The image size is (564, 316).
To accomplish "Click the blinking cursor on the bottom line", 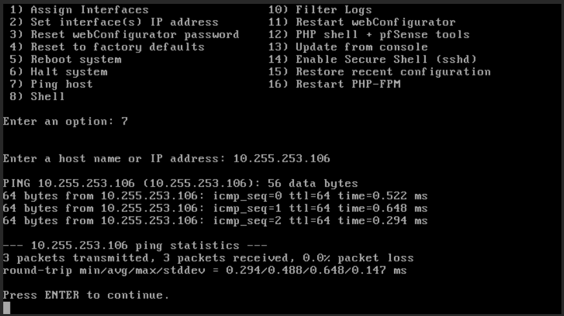I will tap(6, 307).
